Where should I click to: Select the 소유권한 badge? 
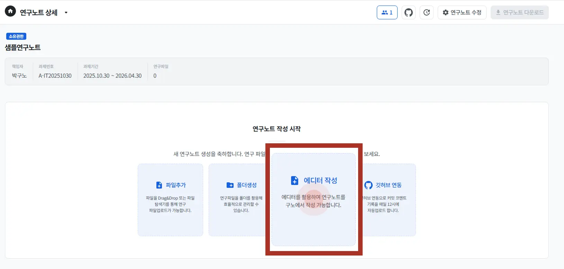(16, 36)
